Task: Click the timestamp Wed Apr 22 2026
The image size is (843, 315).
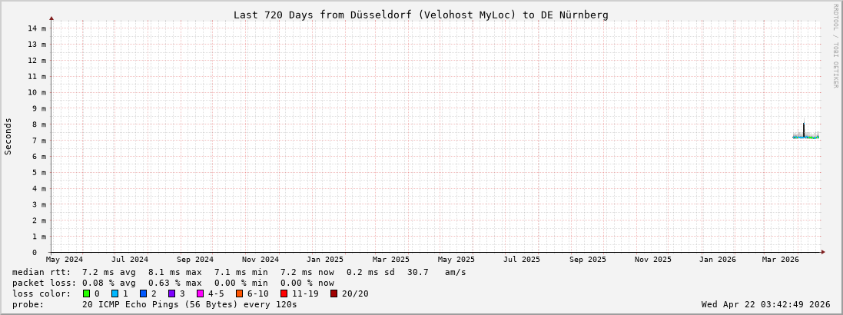Action: tap(765, 304)
